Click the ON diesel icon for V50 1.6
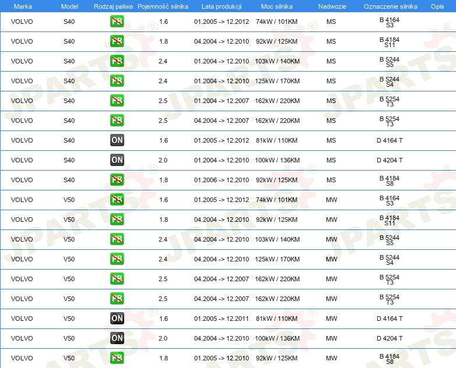The image size is (456, 368). point(117,319)
